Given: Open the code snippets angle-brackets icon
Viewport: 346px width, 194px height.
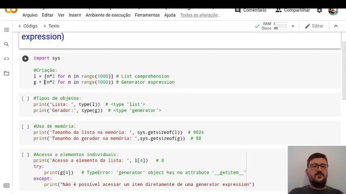Looking at the screenshot, I should (6, 59).
